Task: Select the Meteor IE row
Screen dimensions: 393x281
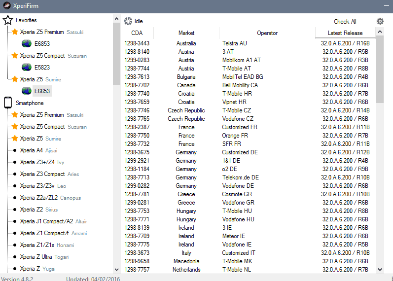Action: coord(249,236)
